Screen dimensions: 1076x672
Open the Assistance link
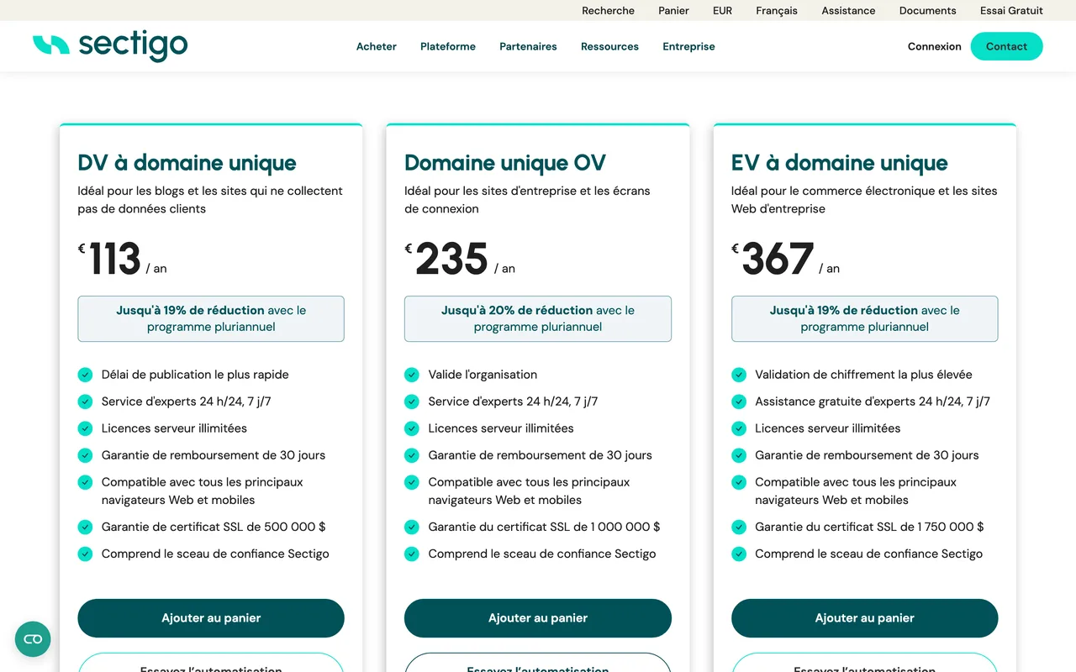848,11
